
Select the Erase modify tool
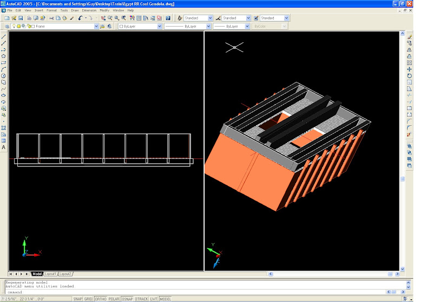409,37
